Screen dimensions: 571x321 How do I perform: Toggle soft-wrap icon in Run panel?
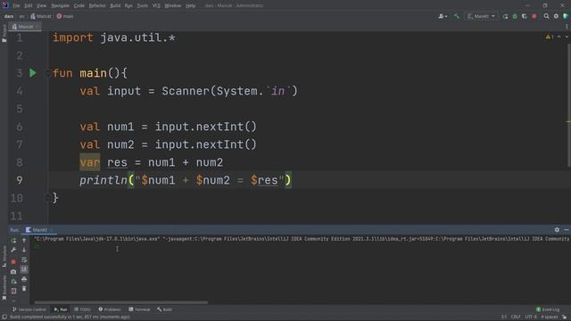24,259
